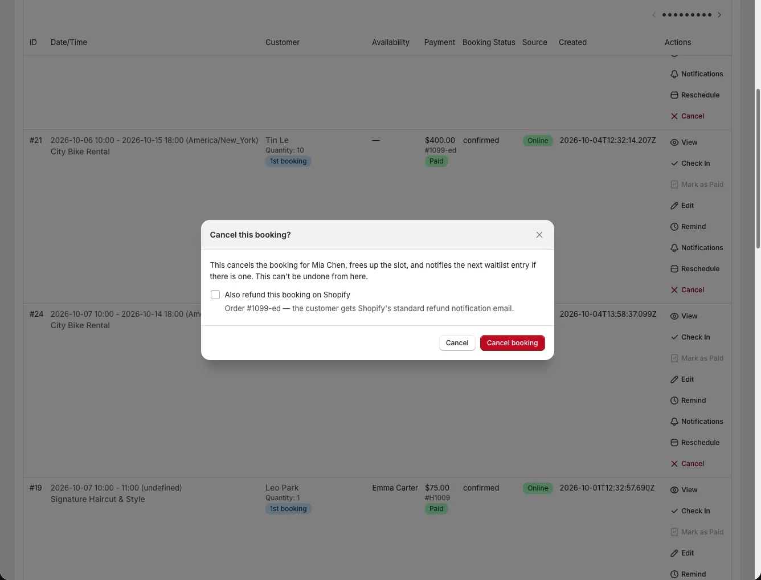This screenshot has width=761, height=580.
Task: Edit booking #24
Action: click(682, 379)
